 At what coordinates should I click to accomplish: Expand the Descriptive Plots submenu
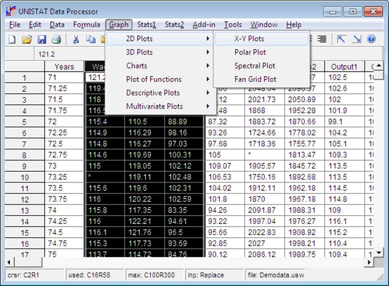click(x=160, y=93)
